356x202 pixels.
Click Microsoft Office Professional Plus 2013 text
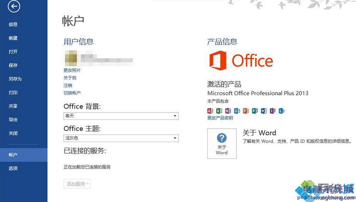[x=258, y=93]
